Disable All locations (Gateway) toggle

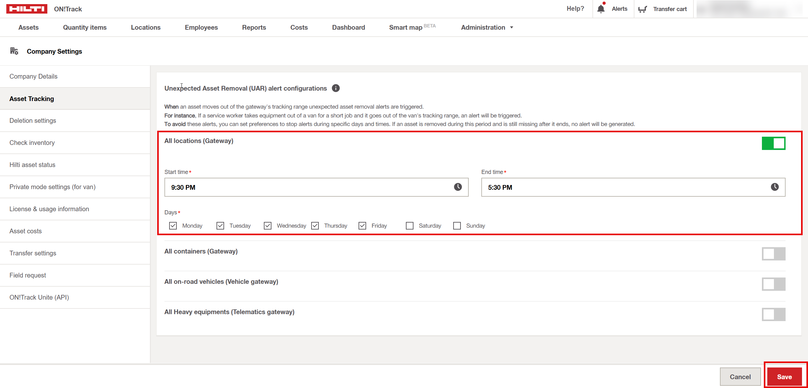773,143
